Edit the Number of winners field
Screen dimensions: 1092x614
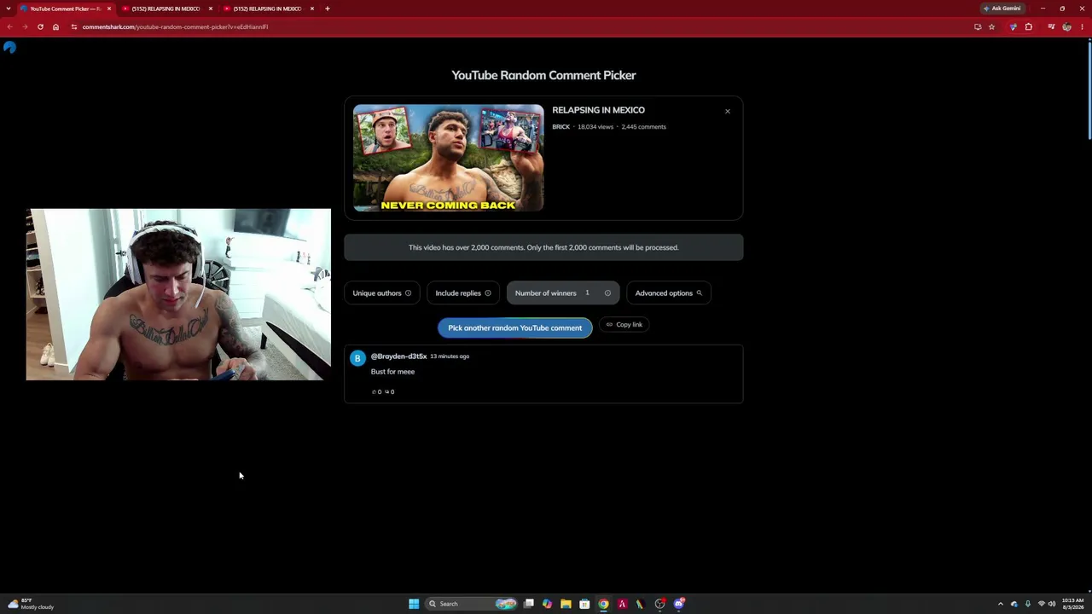click(587, 293)
